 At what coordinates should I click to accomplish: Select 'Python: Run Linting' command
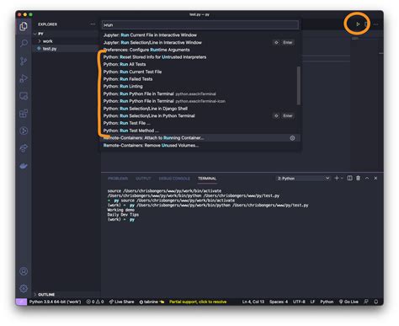(201, 86)
